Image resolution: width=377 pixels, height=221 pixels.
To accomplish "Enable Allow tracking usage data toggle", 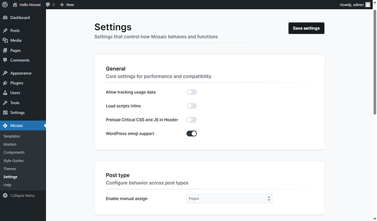I will [191, 92].
